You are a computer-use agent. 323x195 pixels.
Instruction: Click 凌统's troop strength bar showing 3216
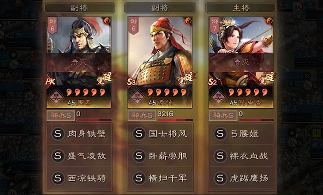[175, 120]
